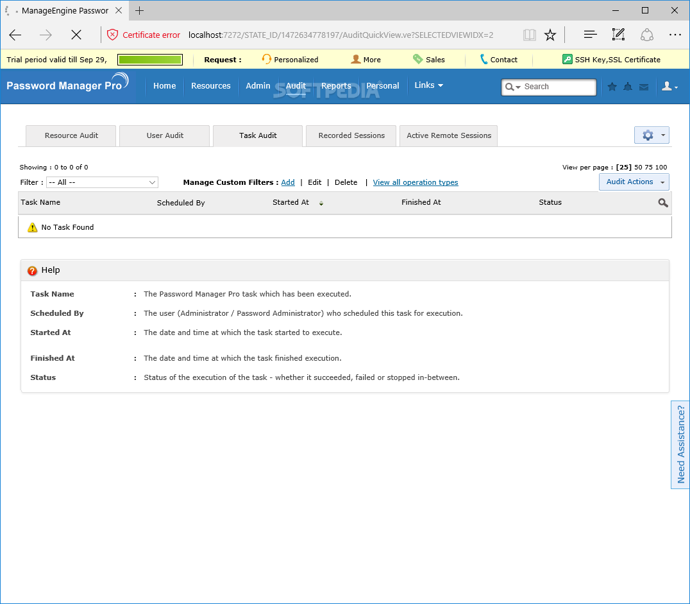
Task: Open Home menu
Action: point(165,86)
